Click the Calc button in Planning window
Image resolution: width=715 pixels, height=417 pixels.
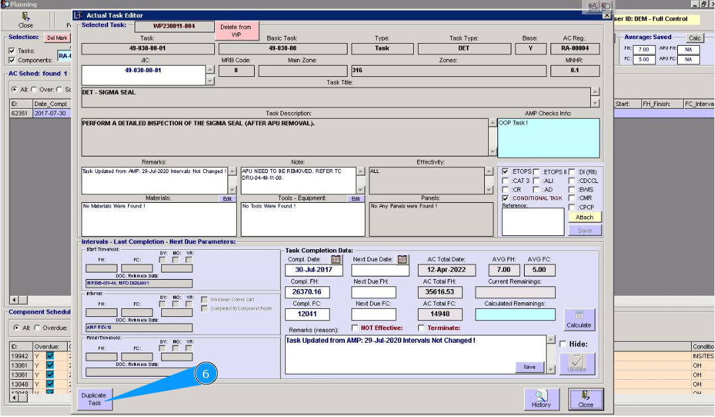coord(694,38)
